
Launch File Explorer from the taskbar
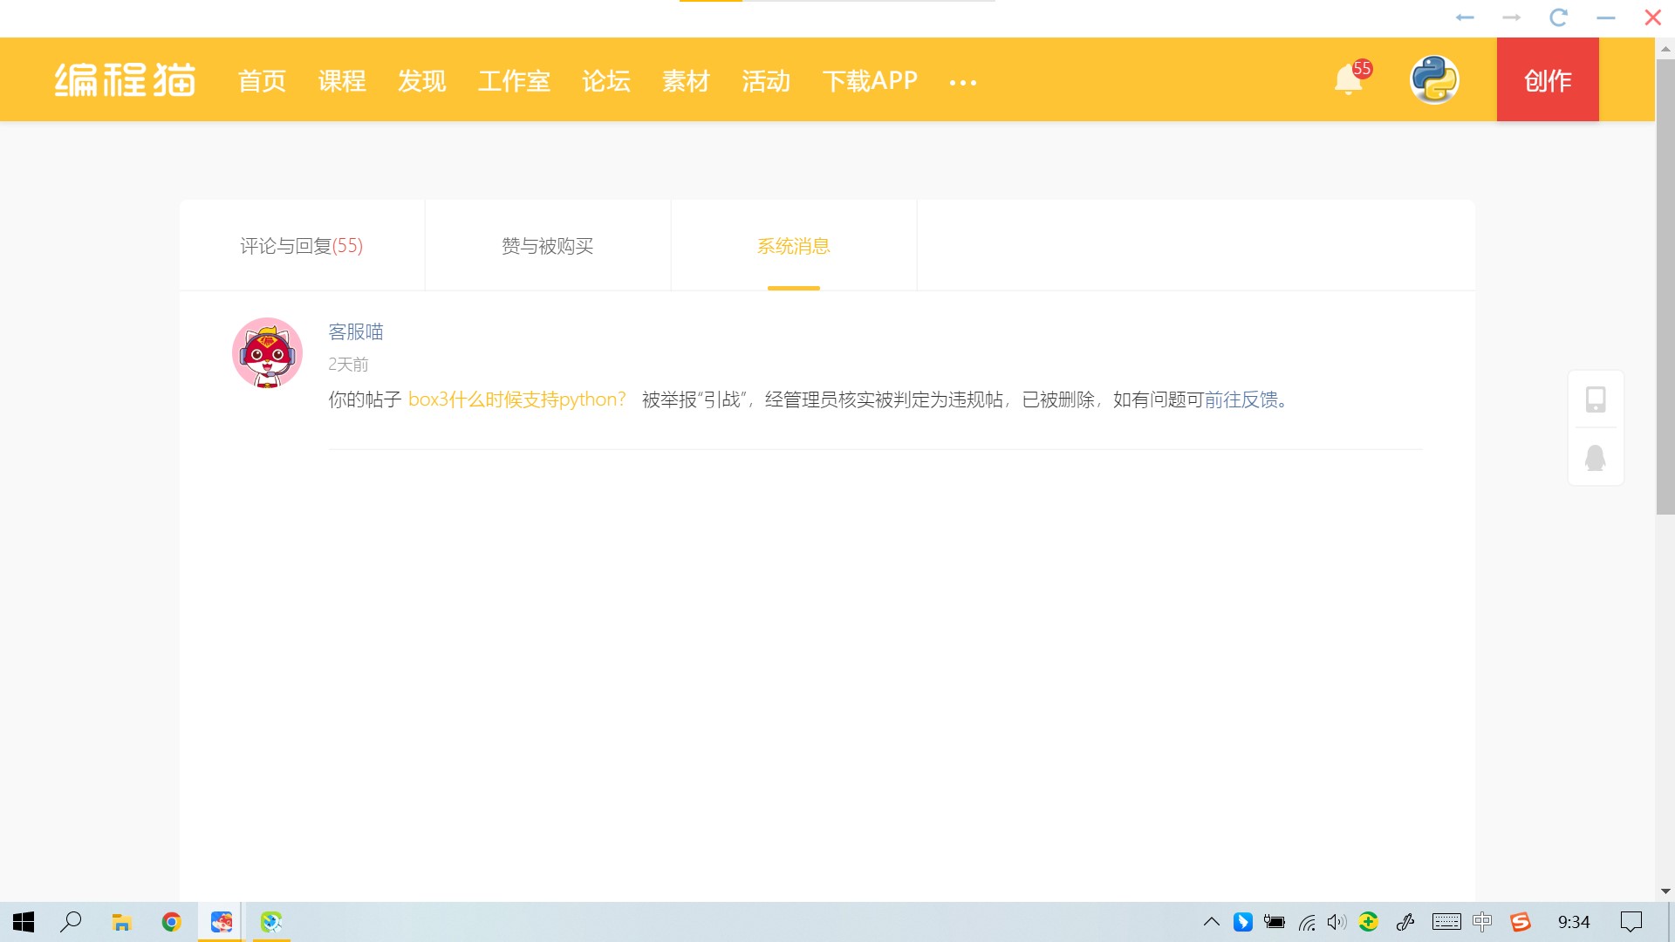(121, 922)
